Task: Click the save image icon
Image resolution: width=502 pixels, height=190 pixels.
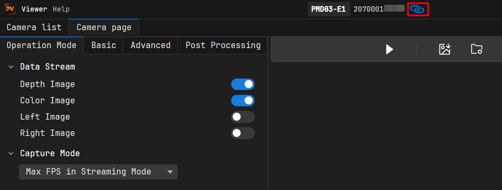Action: 444,49
